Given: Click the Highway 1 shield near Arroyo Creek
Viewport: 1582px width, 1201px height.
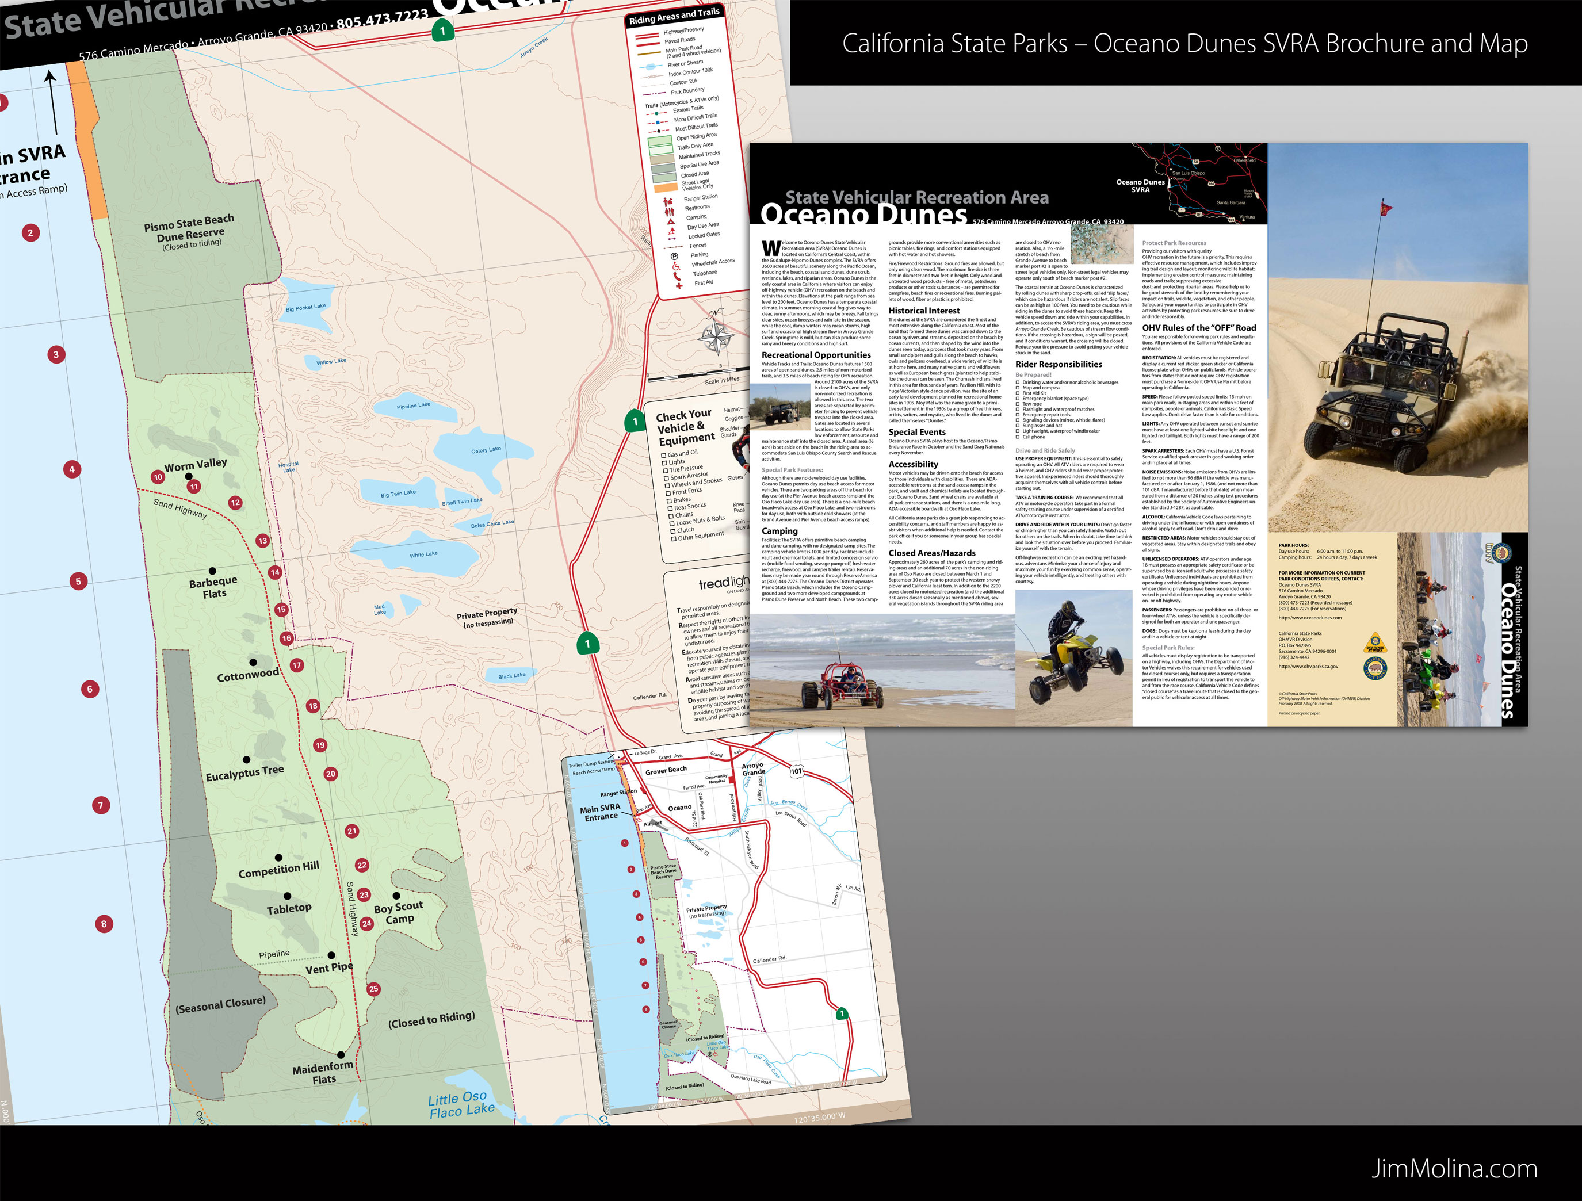Looking at the screenshot, I should (x=443, y=30).
